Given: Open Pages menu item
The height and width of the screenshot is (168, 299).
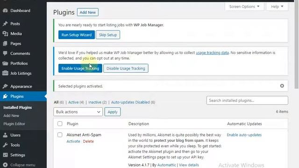Looking at the screenshot, I should click(x=15, y=43).
